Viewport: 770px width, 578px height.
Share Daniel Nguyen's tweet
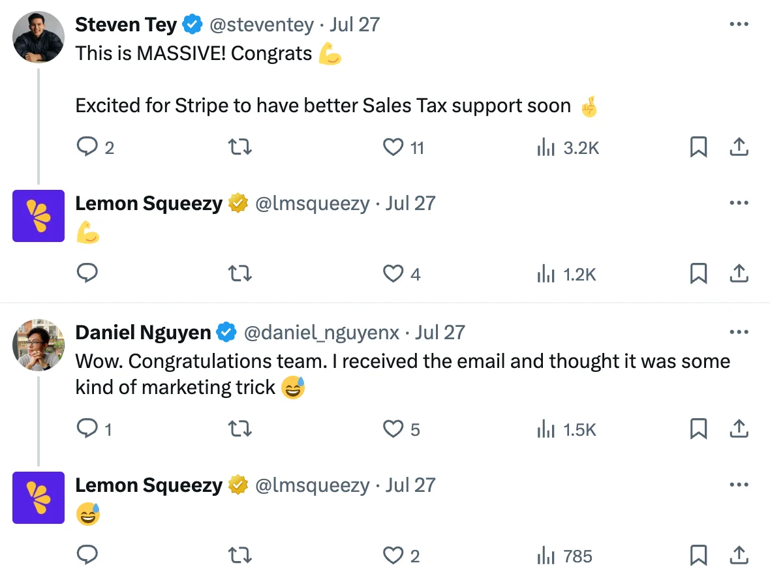tap(739, 429)
